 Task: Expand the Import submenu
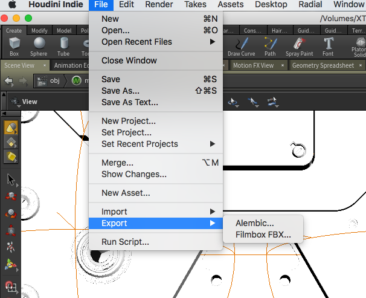156,212
